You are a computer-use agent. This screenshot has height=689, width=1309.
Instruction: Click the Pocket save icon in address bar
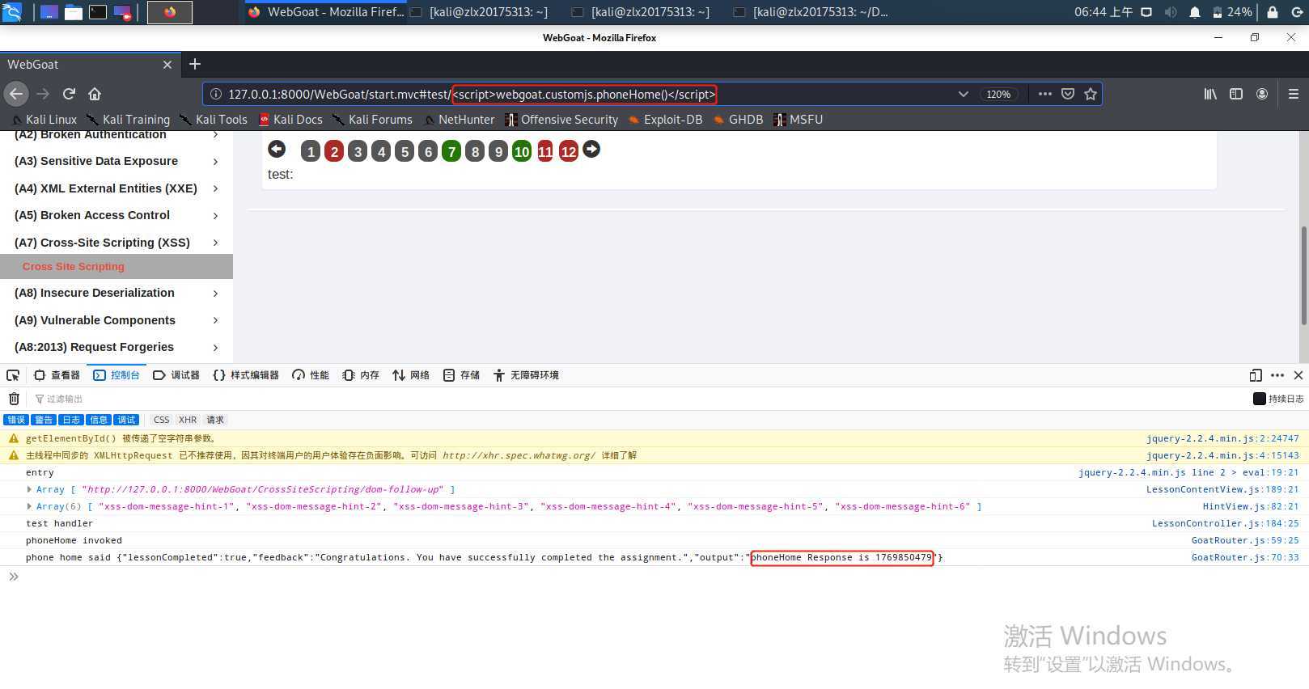(1068, 94)
